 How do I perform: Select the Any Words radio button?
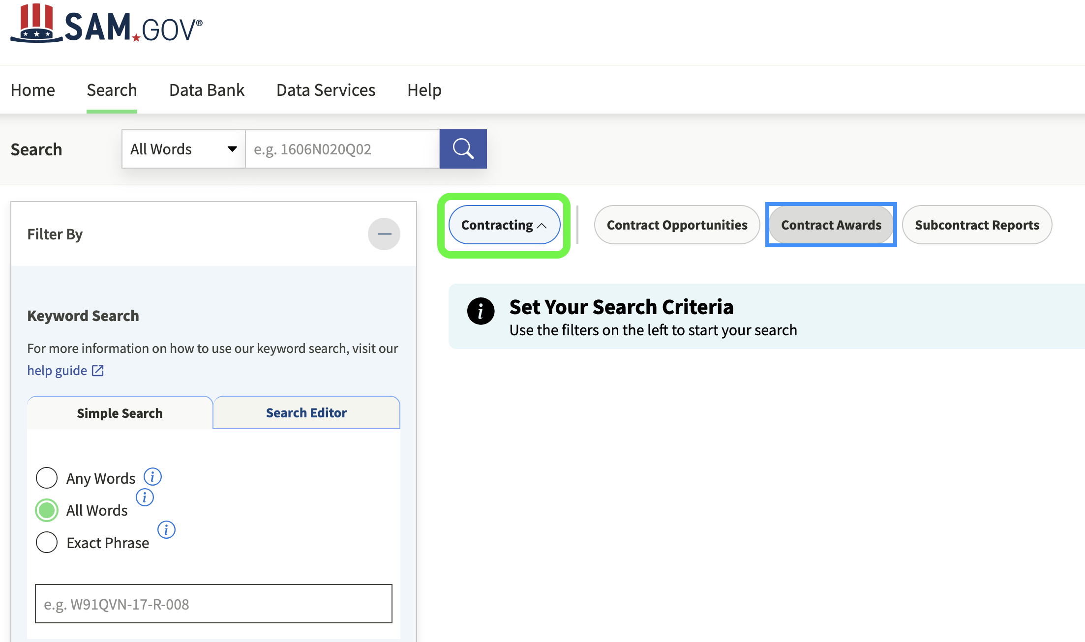click(x=47, y=477)
